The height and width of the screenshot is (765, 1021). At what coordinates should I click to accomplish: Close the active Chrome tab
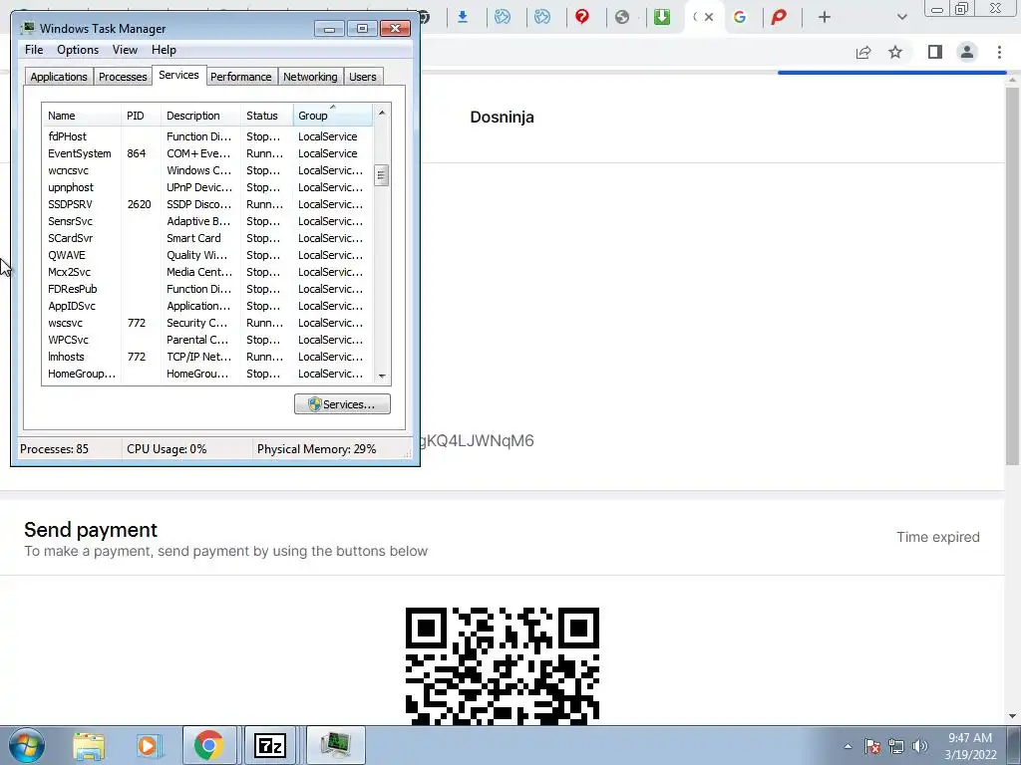(x=709, y=17)
